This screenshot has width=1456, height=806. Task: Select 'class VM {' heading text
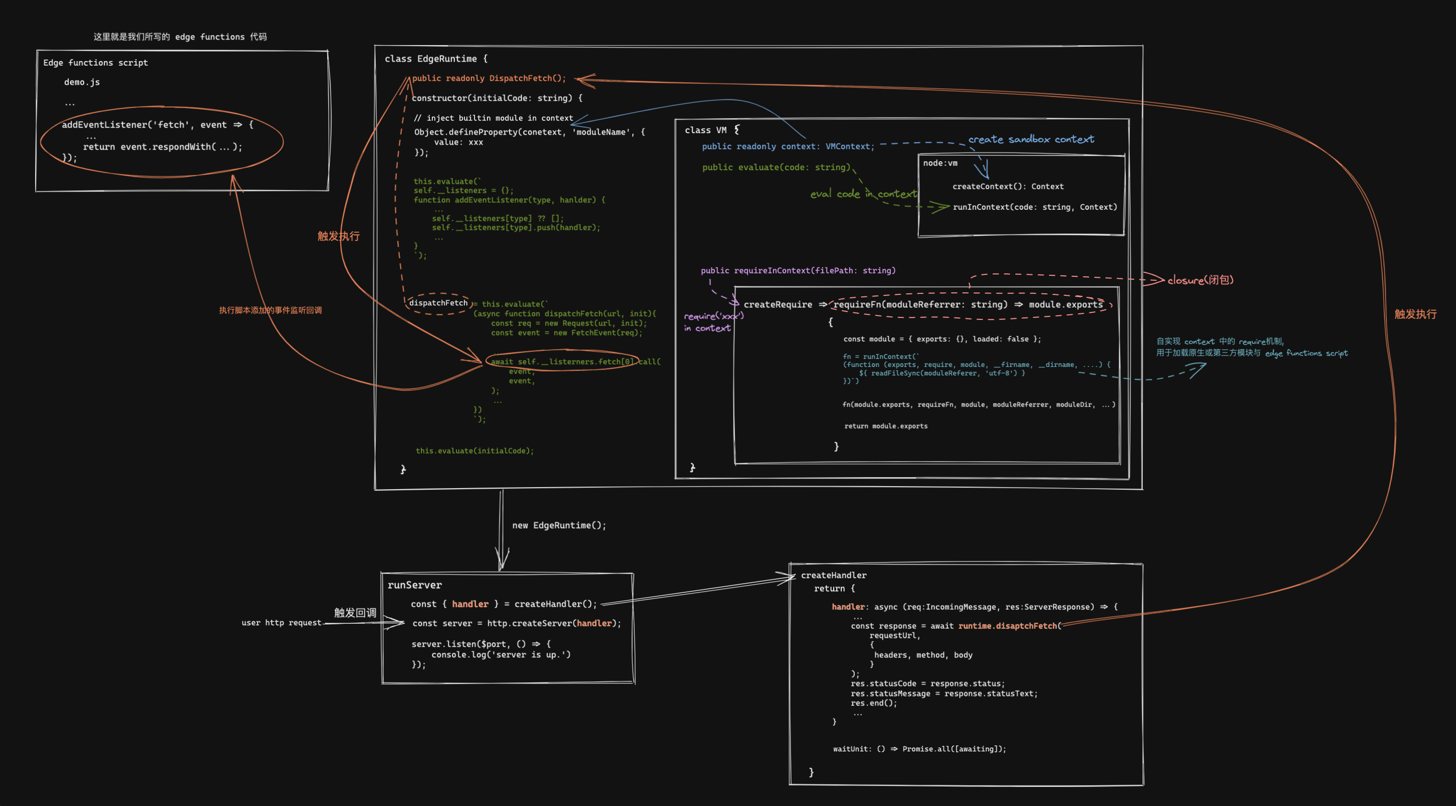pyautogui.click(x=711, y=130)
